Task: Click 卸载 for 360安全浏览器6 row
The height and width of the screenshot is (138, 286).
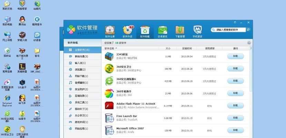Action: (x=236, y=81)
